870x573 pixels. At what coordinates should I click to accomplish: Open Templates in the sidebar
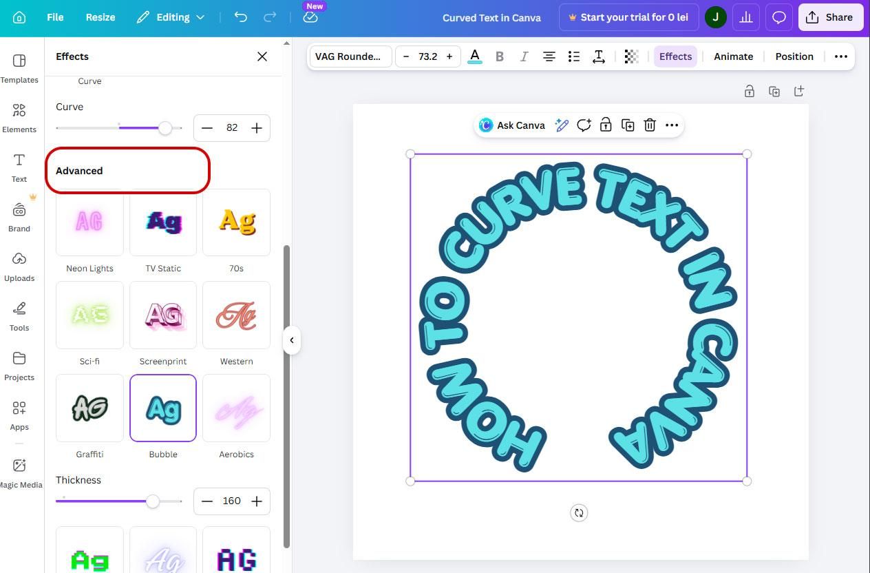pyautogui.click(x=19, y=68)
